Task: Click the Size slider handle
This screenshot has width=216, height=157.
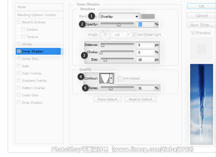Action: click(x=105, y=60)
